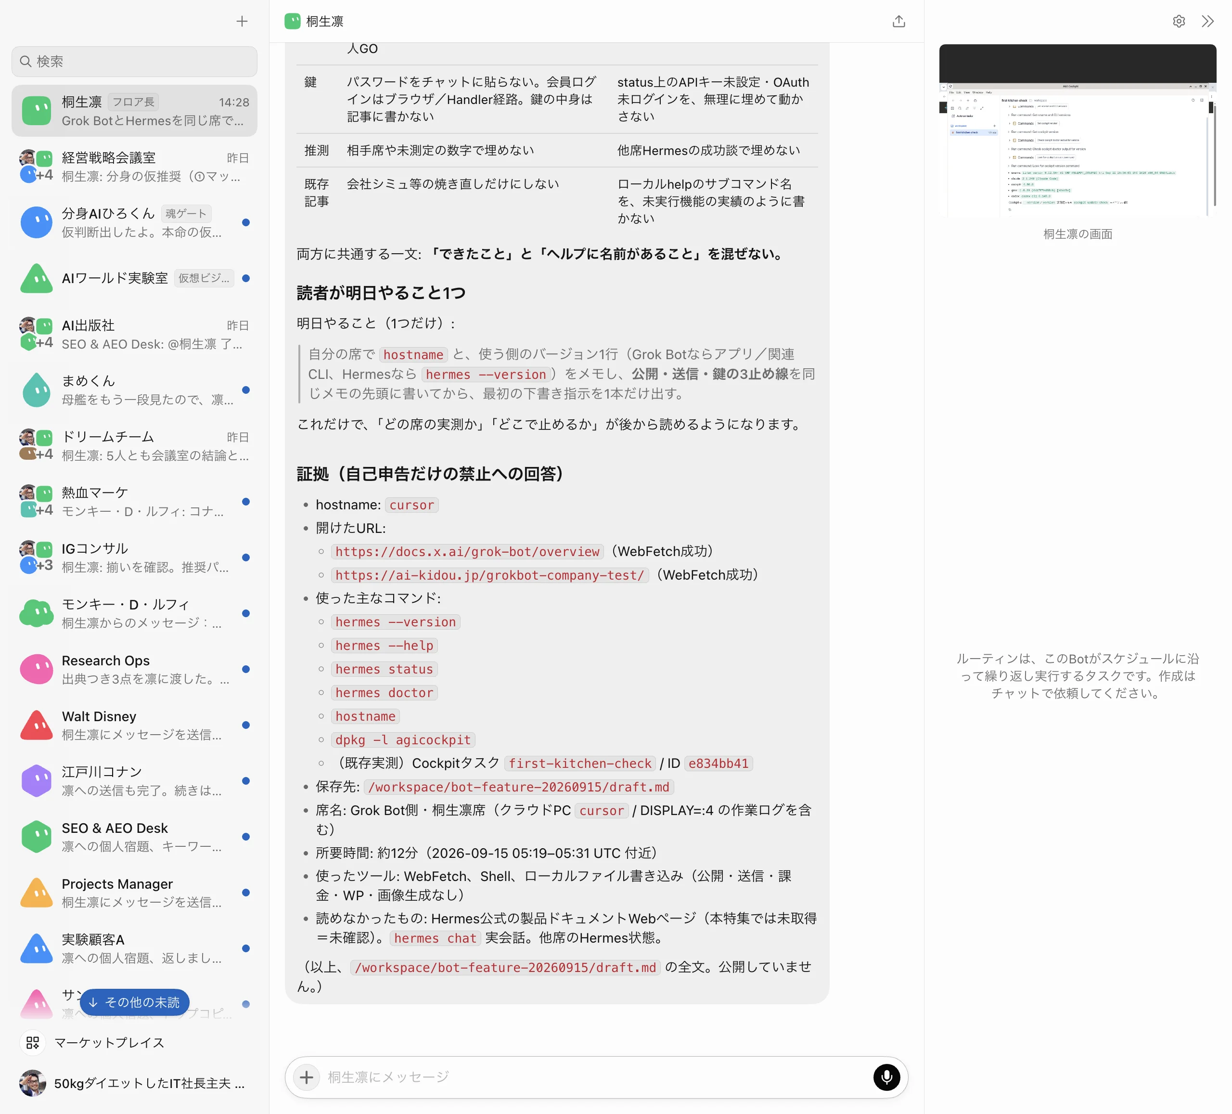
Task: Open the Research Ops conversation
Action: (134, 670)
